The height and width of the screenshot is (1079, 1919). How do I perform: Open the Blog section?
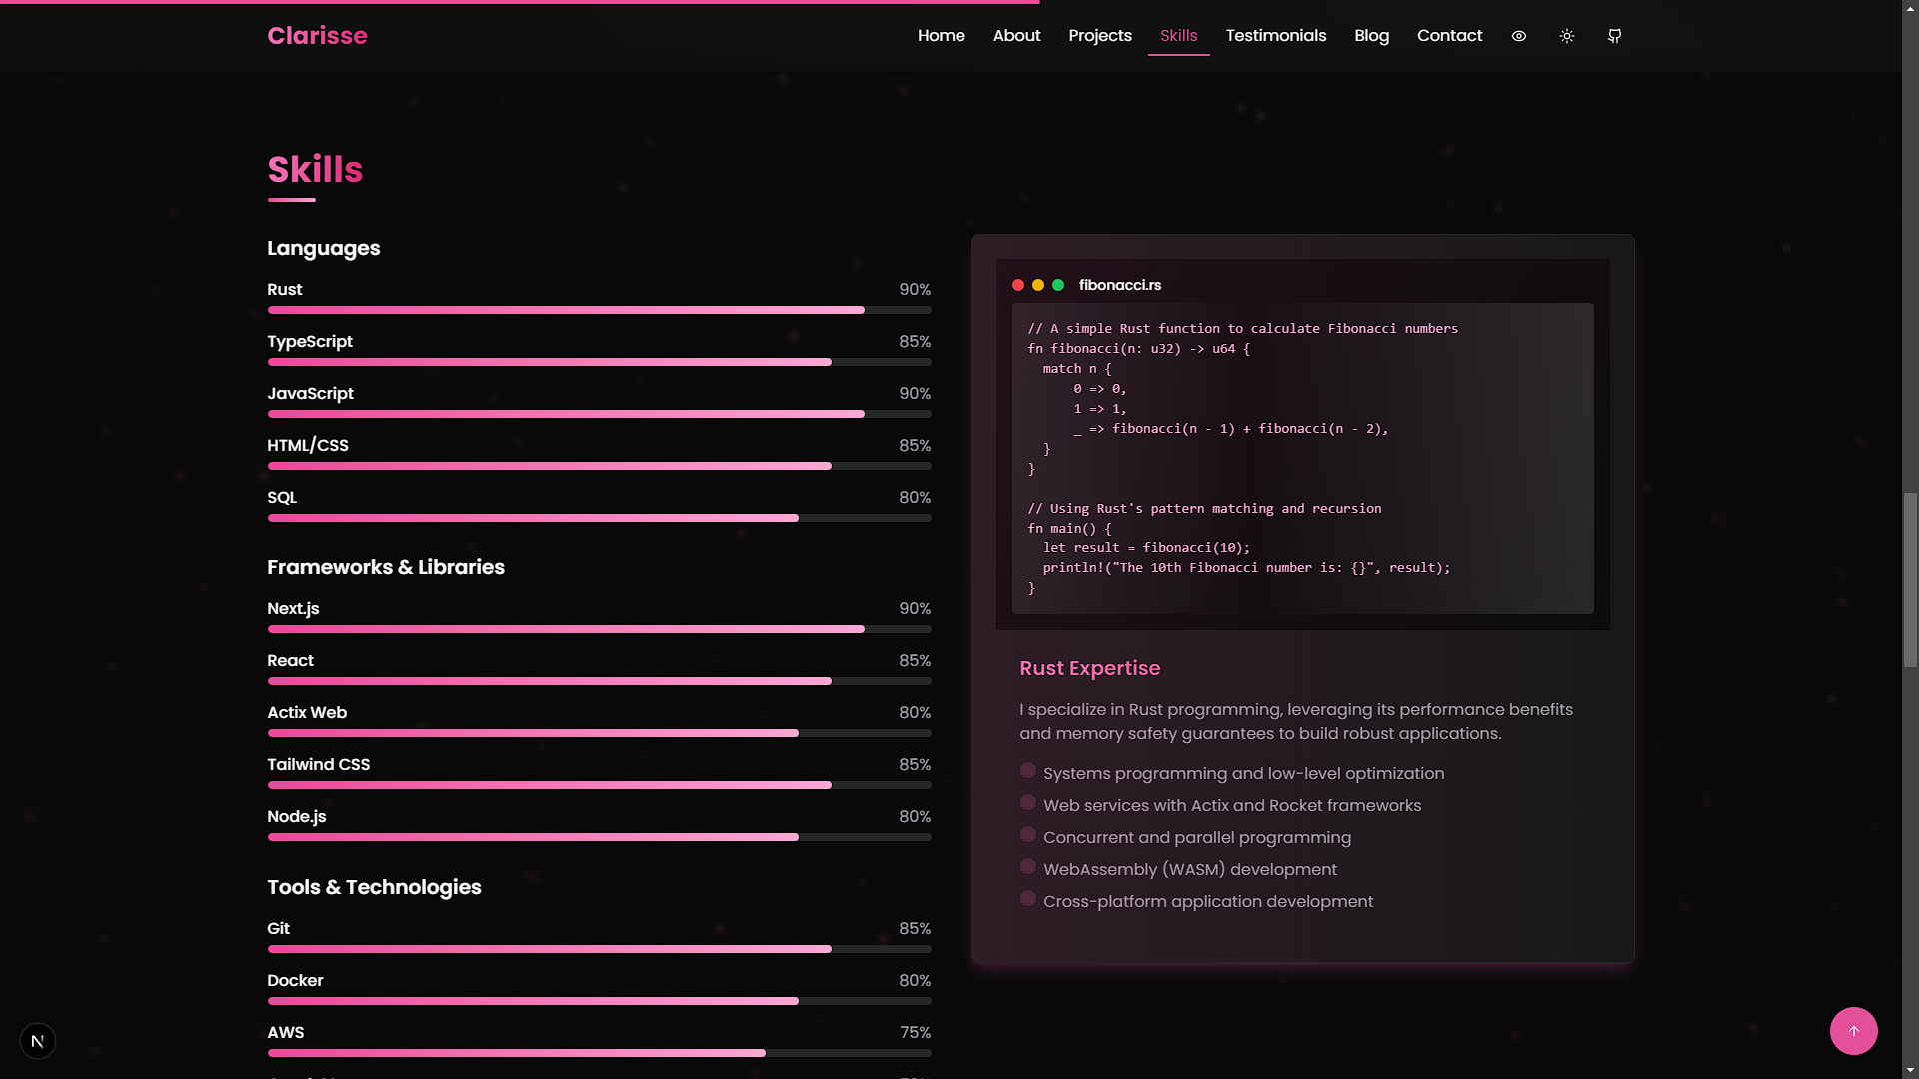[x=1370, y=35]
